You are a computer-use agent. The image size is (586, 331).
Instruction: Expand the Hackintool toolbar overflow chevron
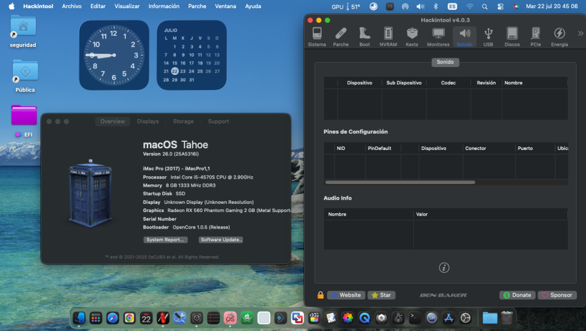580,33
